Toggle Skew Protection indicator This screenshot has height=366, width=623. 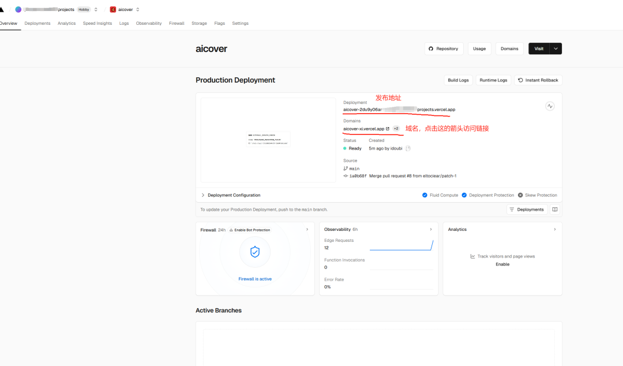520,195
